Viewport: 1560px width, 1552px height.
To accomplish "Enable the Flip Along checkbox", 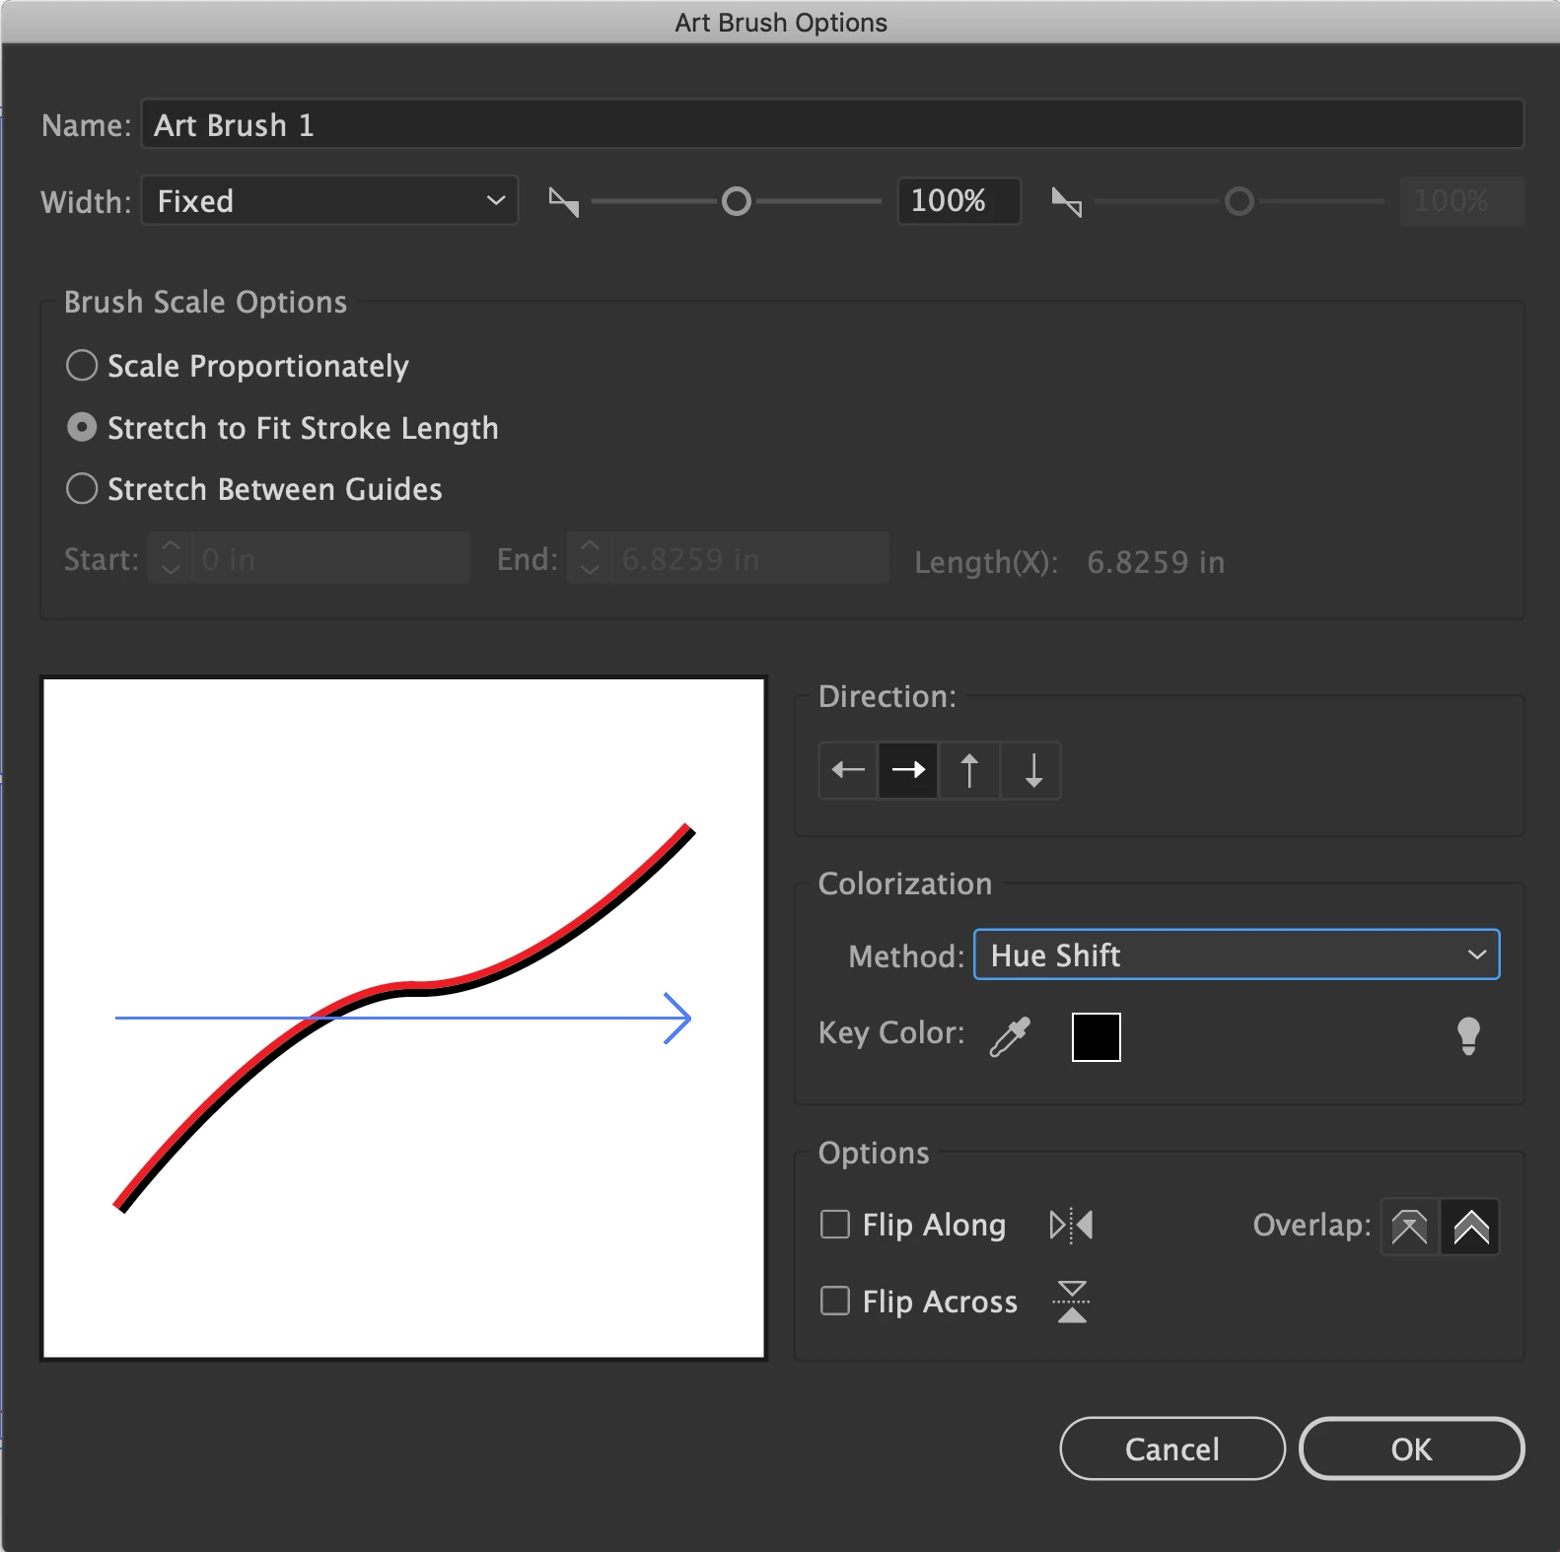I will (835, 1225).
